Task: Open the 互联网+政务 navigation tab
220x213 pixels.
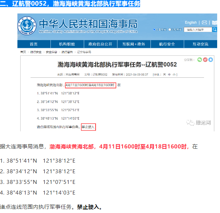Action: pyautogui.click(x=134, y=44)
